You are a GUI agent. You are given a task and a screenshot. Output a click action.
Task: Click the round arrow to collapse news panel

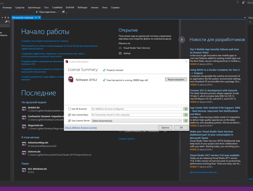tap(182, 40)
